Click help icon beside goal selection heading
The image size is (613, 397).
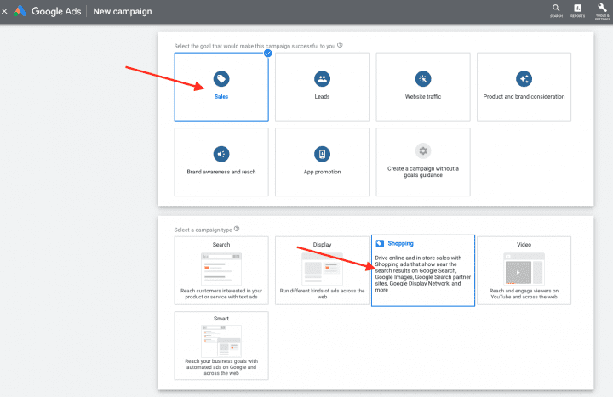coord(340,45)
